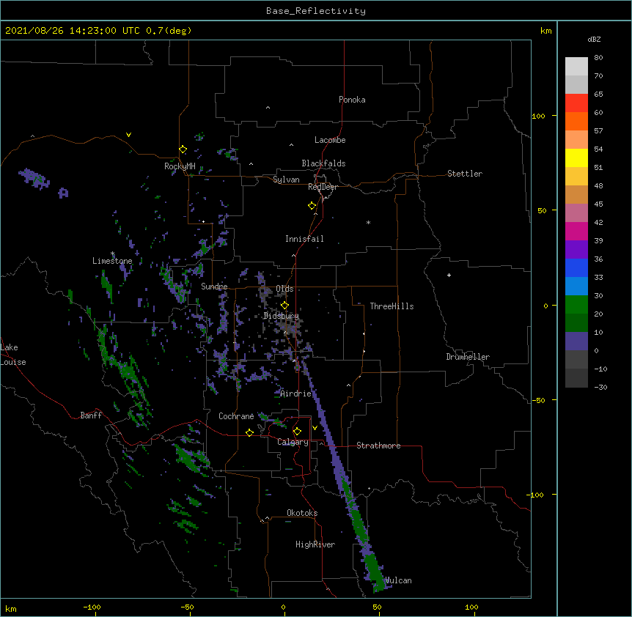Click the Drumheller city label

coord(468,357)
